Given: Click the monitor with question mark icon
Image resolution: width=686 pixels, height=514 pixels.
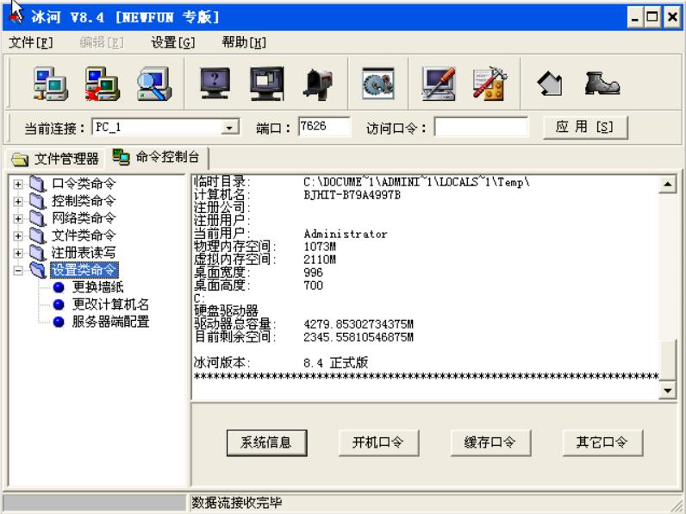Looking at the screenshot, I should point(215,83).
